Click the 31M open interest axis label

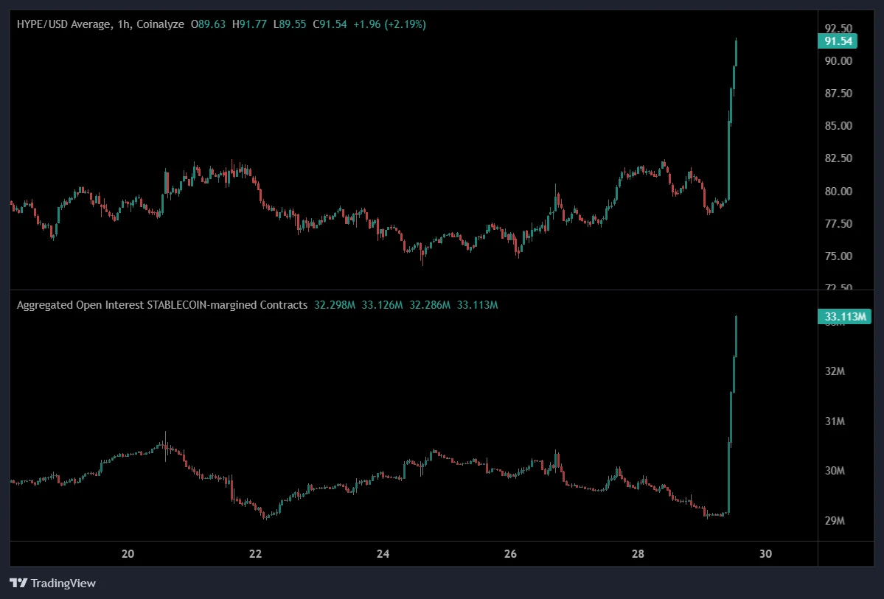click(835, 421)
